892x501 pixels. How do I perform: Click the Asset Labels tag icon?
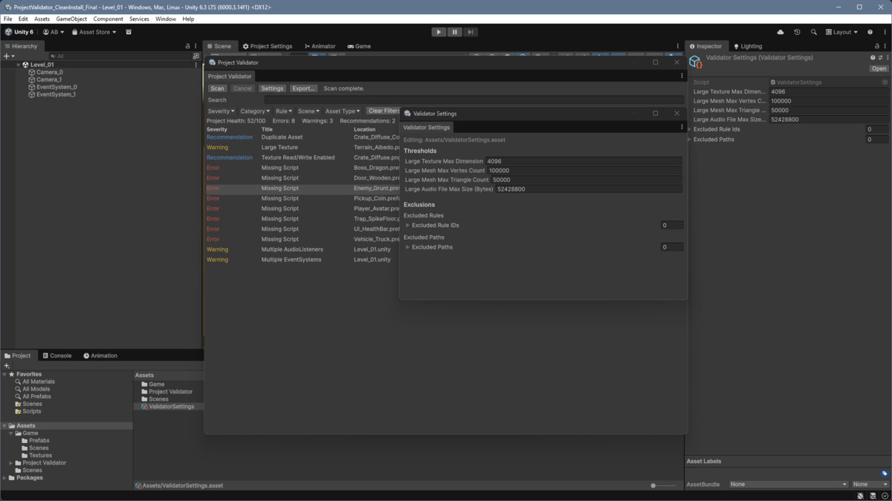pos(885,474)
